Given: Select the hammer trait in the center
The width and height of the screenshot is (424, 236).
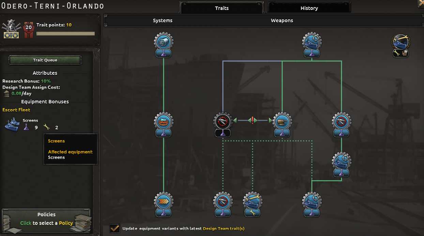Looking at the screenshot, I should click(x=282, y=121).
